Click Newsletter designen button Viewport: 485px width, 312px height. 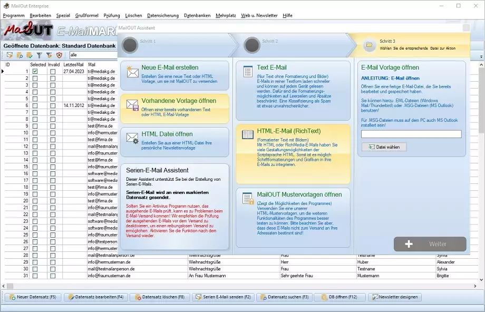[395, 297]
